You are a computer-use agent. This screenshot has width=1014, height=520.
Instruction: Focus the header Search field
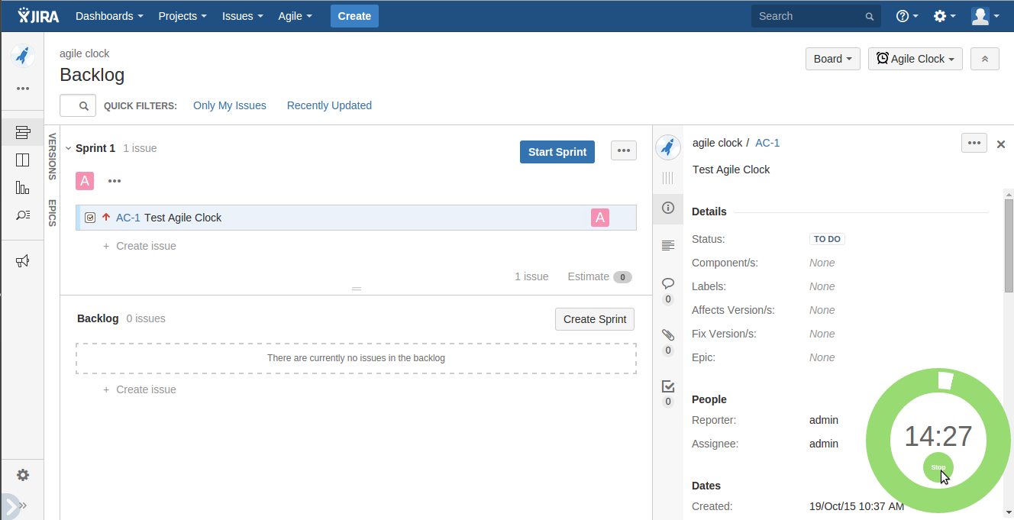click(x=816, y=16)
